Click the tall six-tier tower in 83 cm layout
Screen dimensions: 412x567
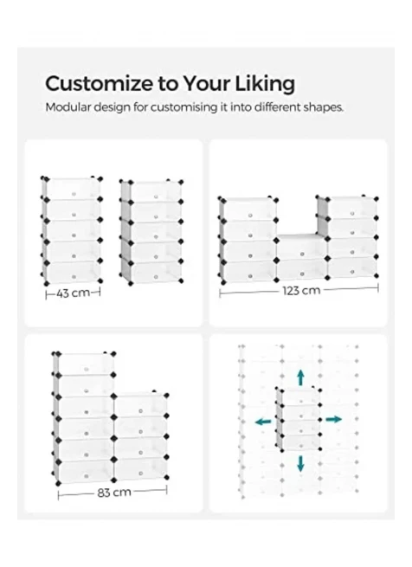[84, 418]
